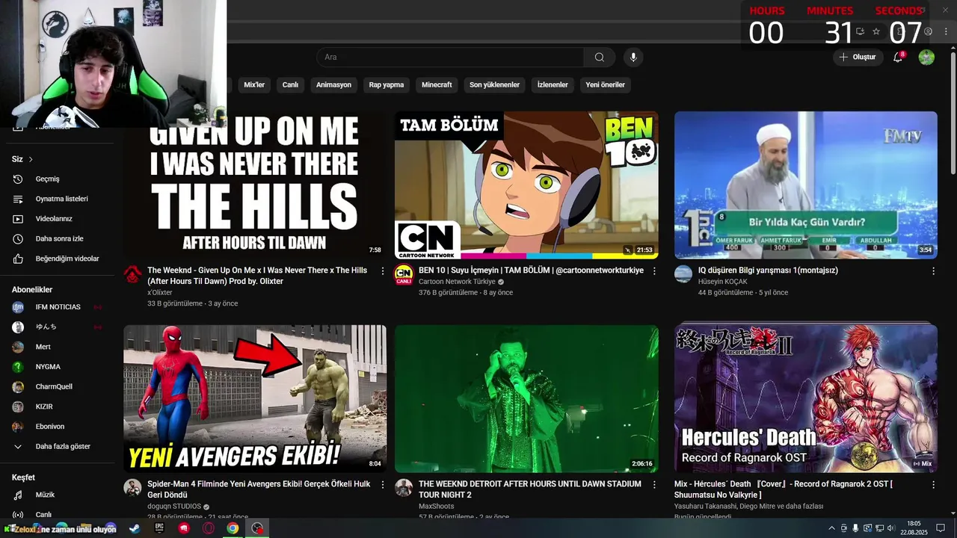The width and height of the screenshot is (957, 538).
Task: Select the Minecraft filter chip
Action: click(437, 85)
